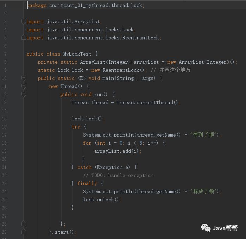Screen dimensions: 246x239
Task: Click the 'finally' keyword on line 23
Action: (x=87, y=183)
